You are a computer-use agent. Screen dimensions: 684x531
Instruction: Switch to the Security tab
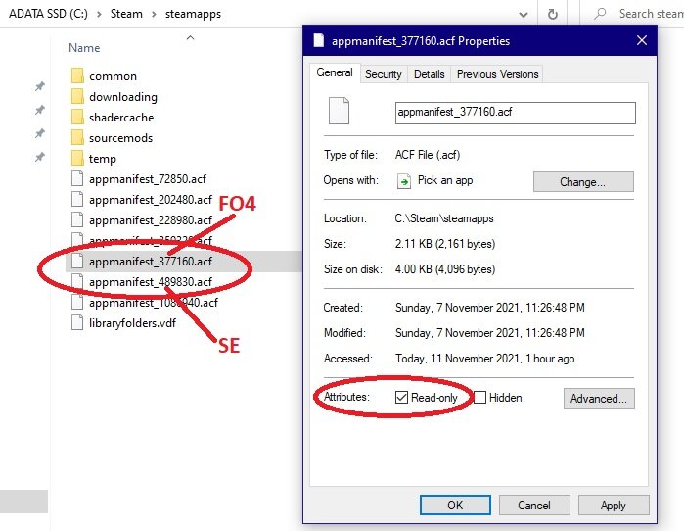click(383, 74)
